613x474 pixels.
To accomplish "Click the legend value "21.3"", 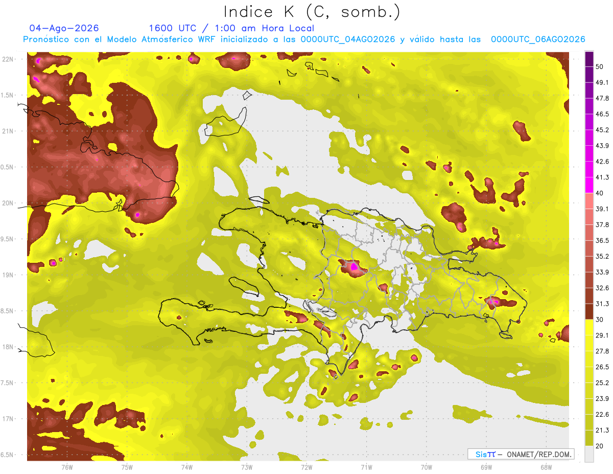I will pyautogui.click(x=602, y=431).
